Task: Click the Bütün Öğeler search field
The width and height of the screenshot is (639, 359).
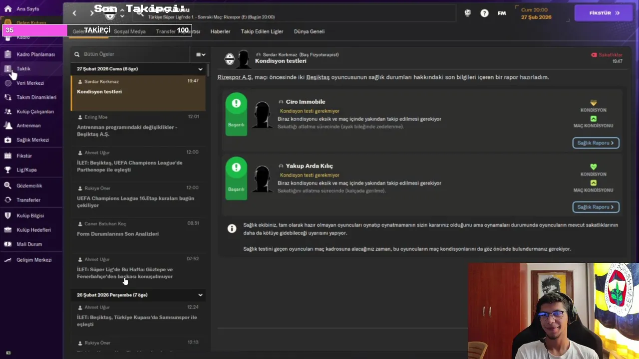Action: [x=130, y=54]
